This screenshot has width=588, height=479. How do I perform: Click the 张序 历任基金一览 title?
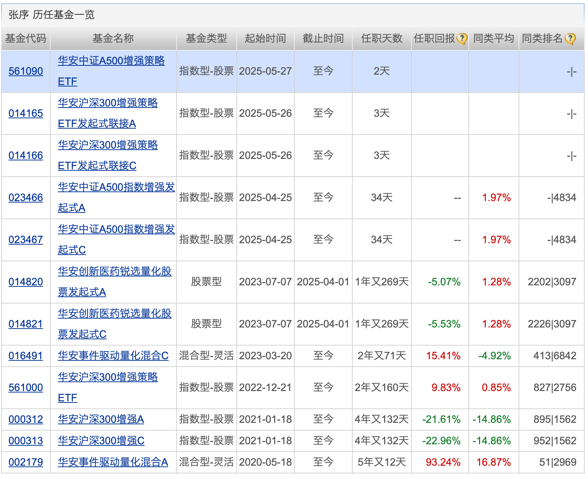click(x=52, y=15)
